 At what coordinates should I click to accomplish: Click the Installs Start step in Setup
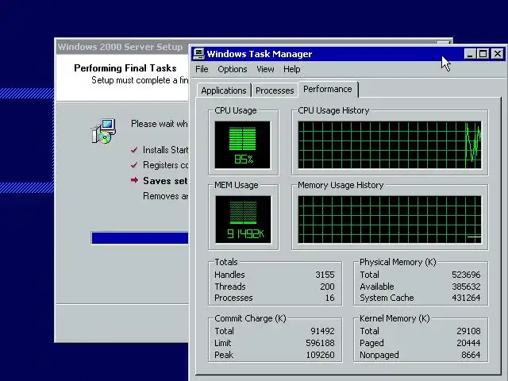(x=165, y=150)
